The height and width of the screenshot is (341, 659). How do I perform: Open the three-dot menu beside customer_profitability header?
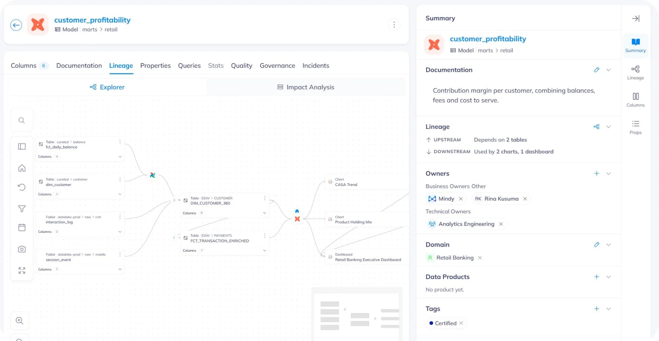(394, 24)
